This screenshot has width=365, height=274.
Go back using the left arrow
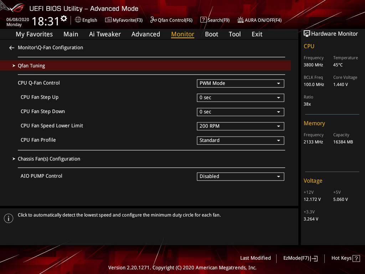tap(12, 48)
